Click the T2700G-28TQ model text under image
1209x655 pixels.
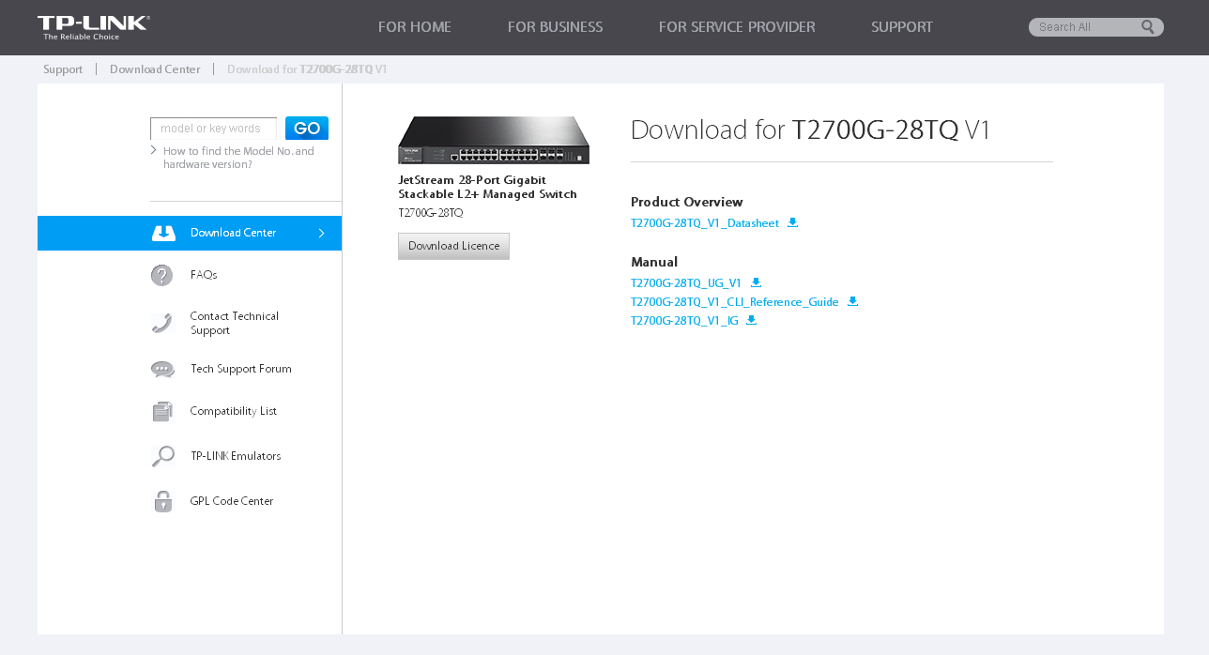431,213
